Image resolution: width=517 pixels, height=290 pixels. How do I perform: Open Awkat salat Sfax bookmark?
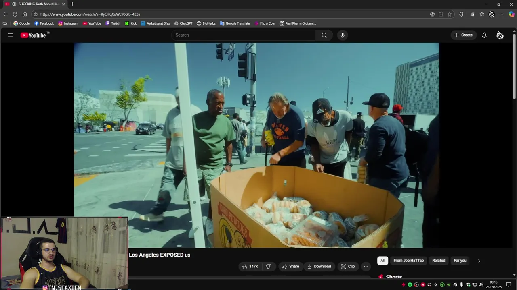tap(156, 23)
